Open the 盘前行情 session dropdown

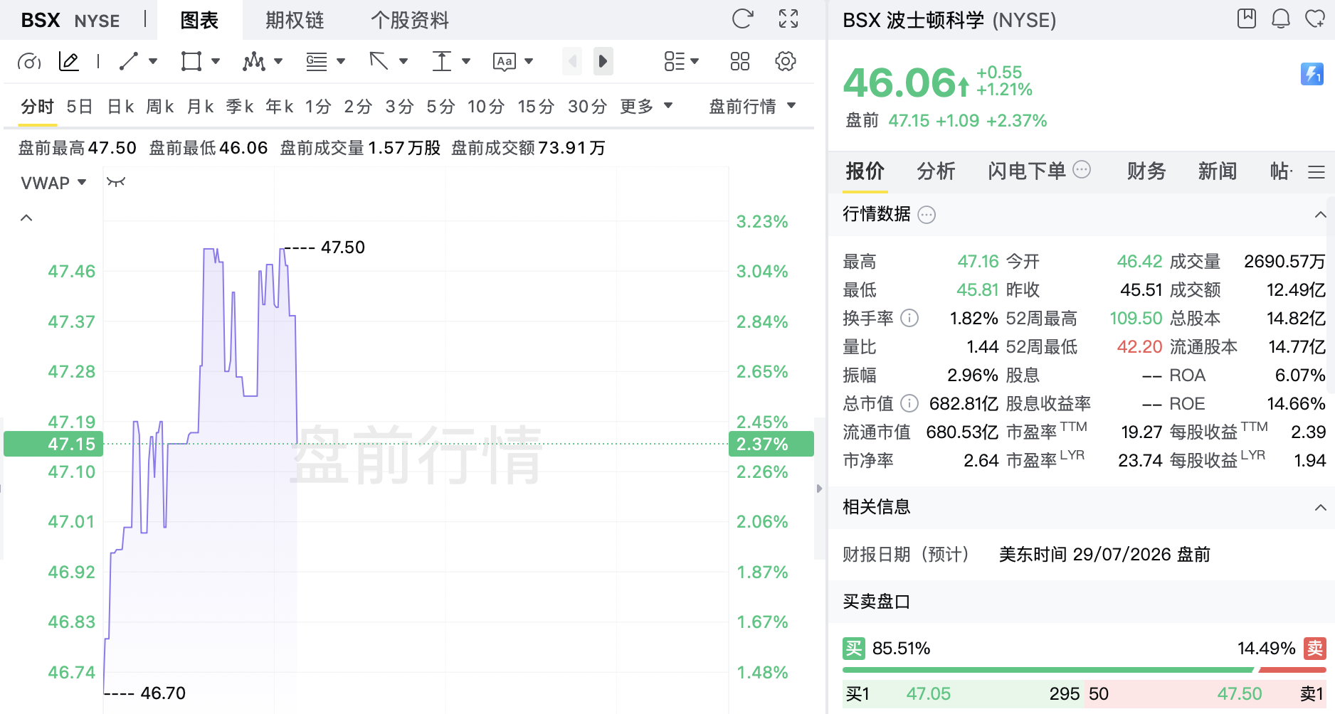tap(752, 106)
